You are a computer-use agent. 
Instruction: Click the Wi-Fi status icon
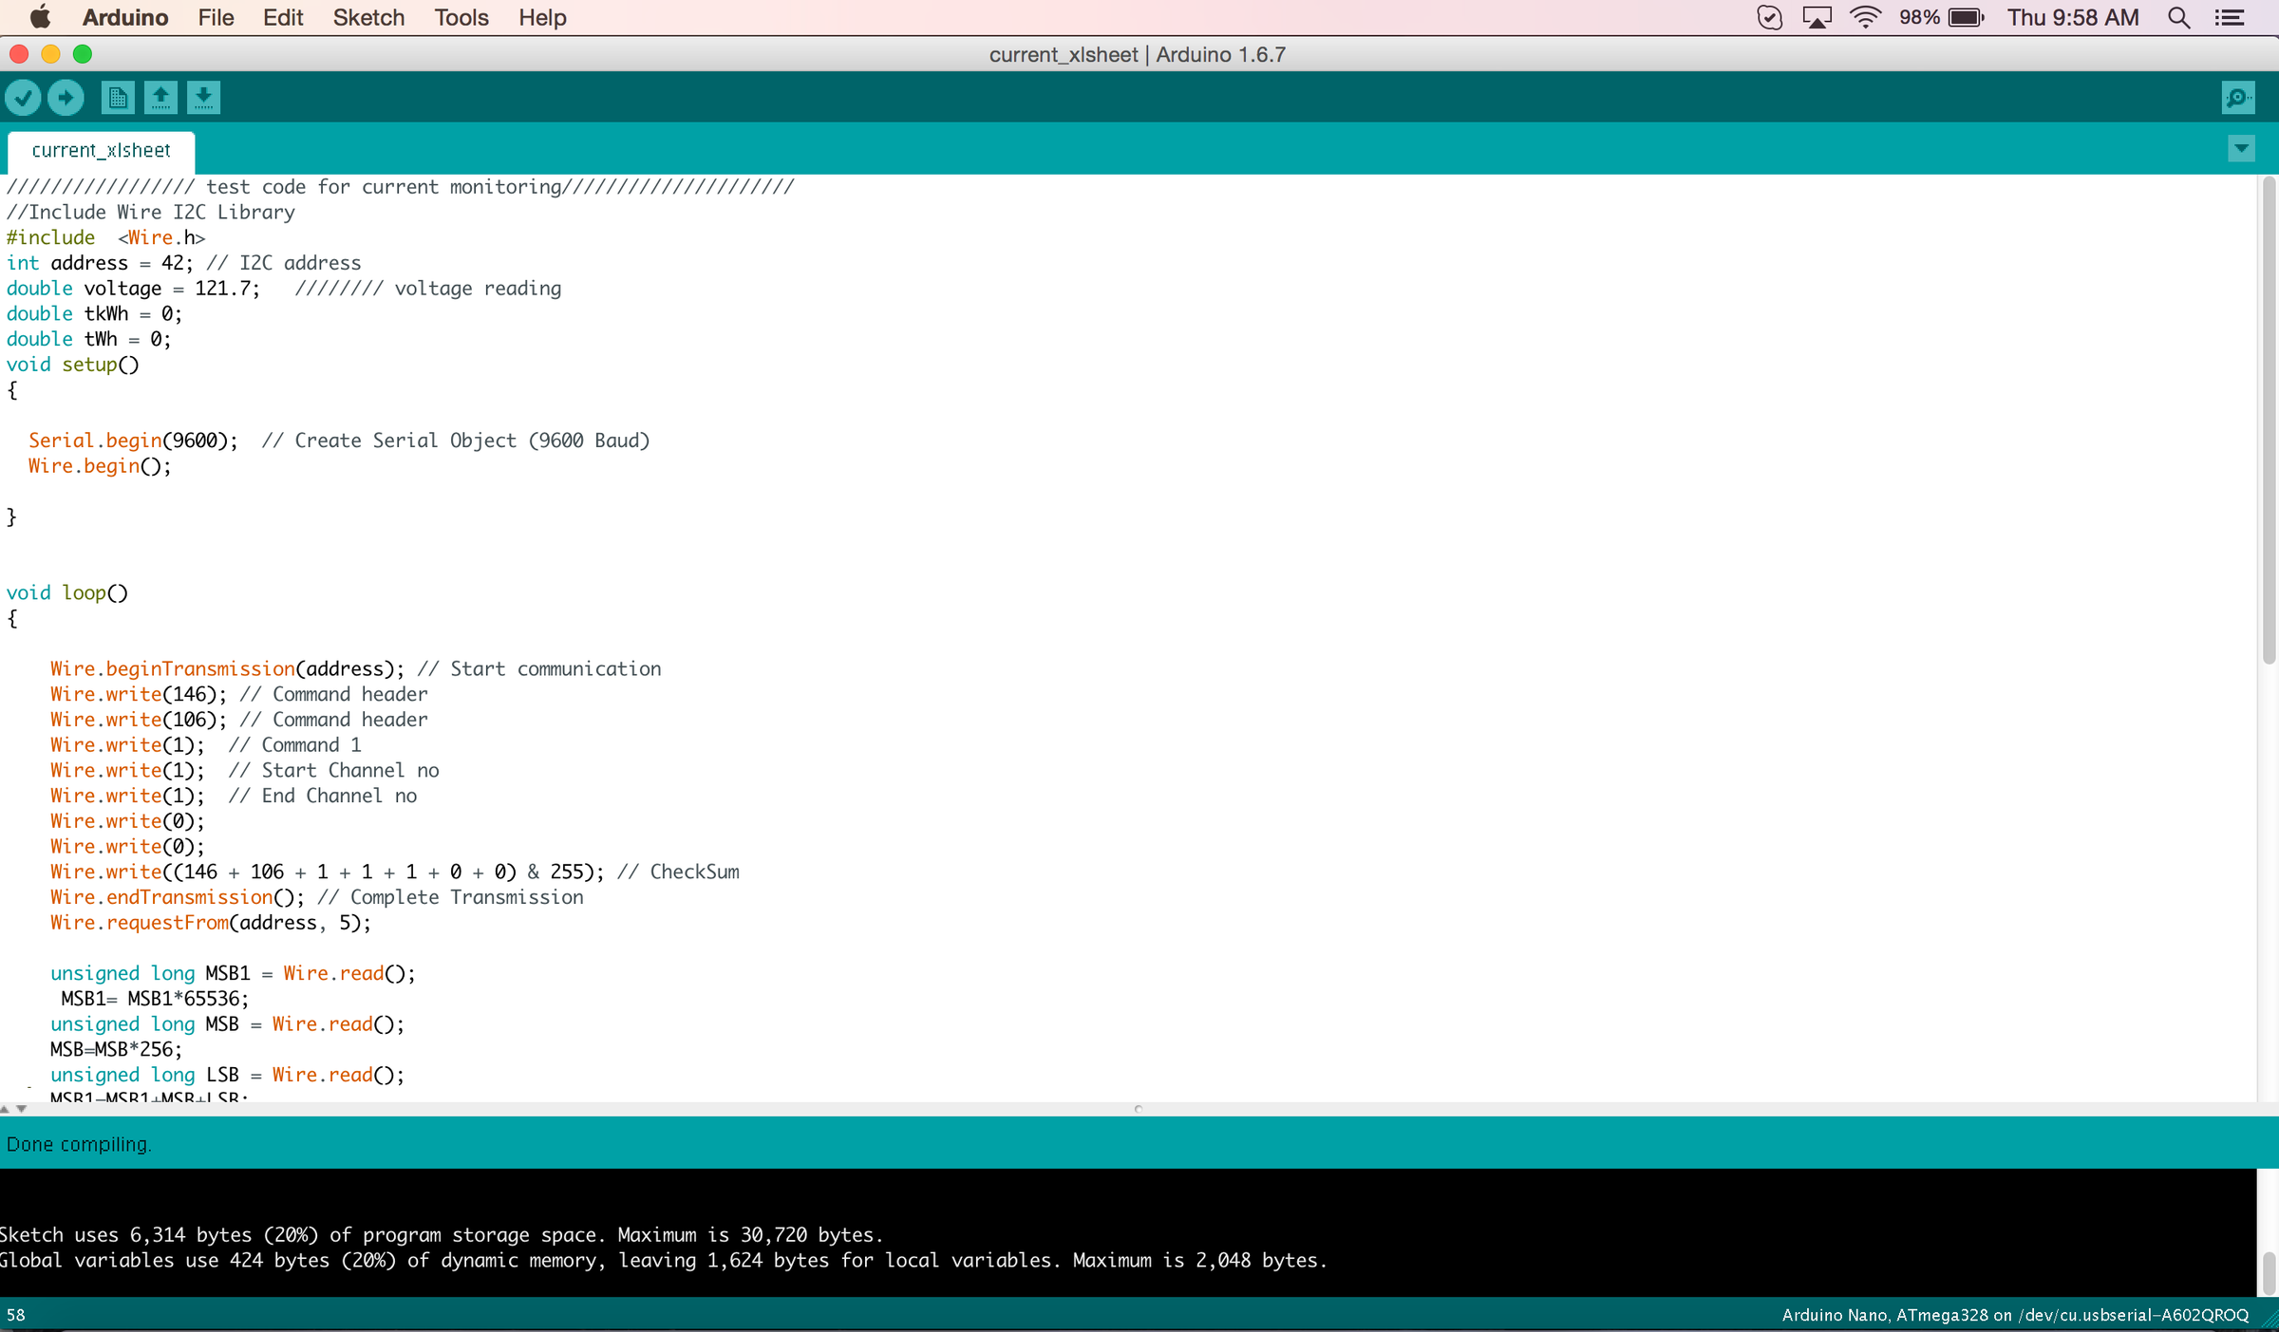(1865, 17)
